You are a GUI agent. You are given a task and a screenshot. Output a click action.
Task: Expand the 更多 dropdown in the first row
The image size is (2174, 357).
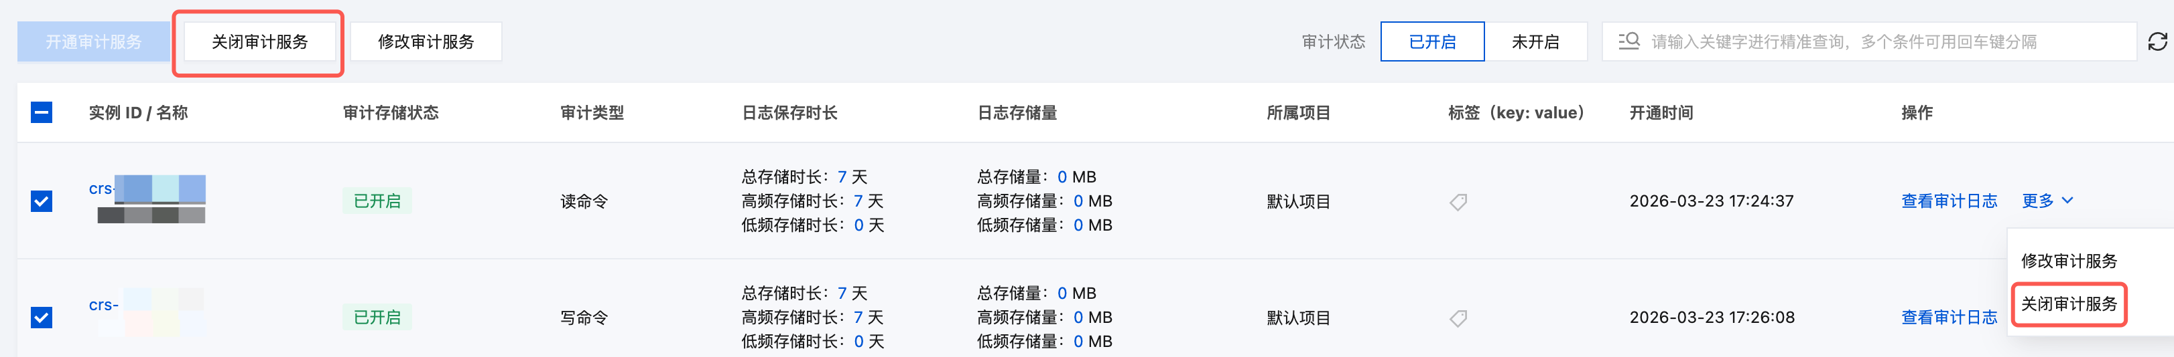click(x=2047, y=201)
